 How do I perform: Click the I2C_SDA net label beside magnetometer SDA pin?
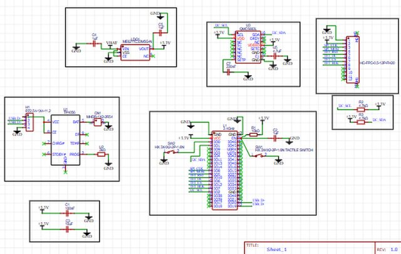click(x=279, y=33)
